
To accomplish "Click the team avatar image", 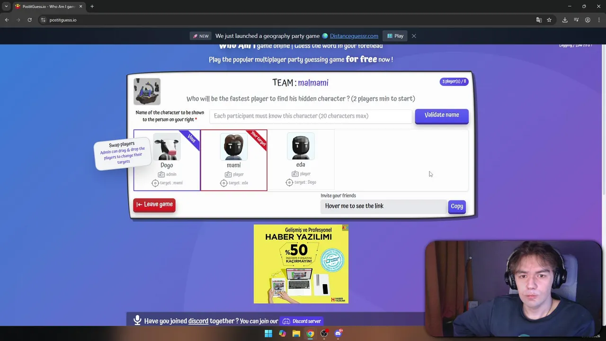I will (147, 91).
